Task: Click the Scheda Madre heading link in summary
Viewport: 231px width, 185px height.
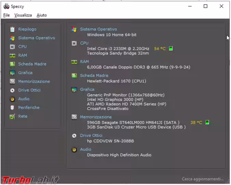Action: (94, 75)
